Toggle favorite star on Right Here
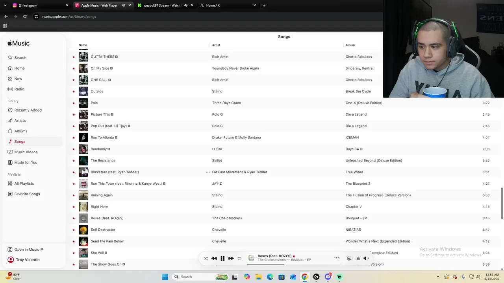The image size is (504, 283). point(73,207)
